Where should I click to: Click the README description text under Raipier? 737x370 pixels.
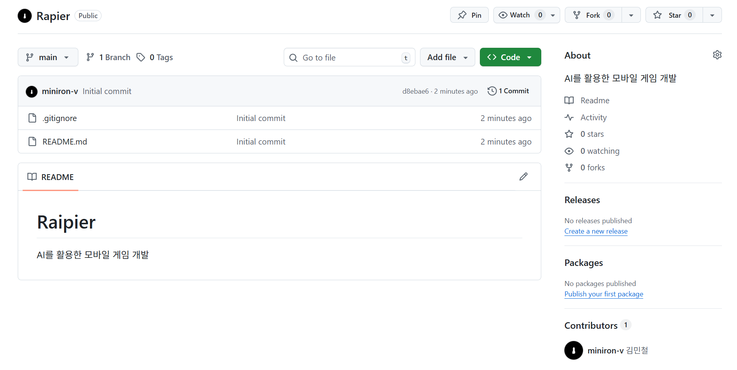pos(93,255)
